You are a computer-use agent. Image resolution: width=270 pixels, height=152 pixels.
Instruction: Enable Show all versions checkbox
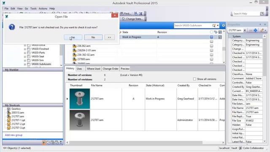click(x=194, y=79)
